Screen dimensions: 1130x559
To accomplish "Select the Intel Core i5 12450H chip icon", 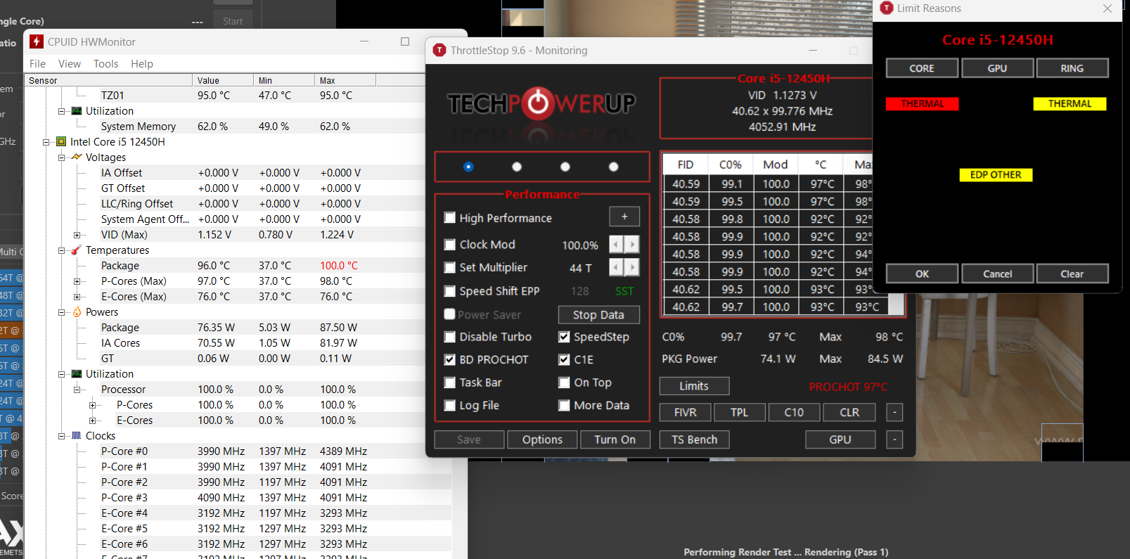I will (x=61, y=142).
